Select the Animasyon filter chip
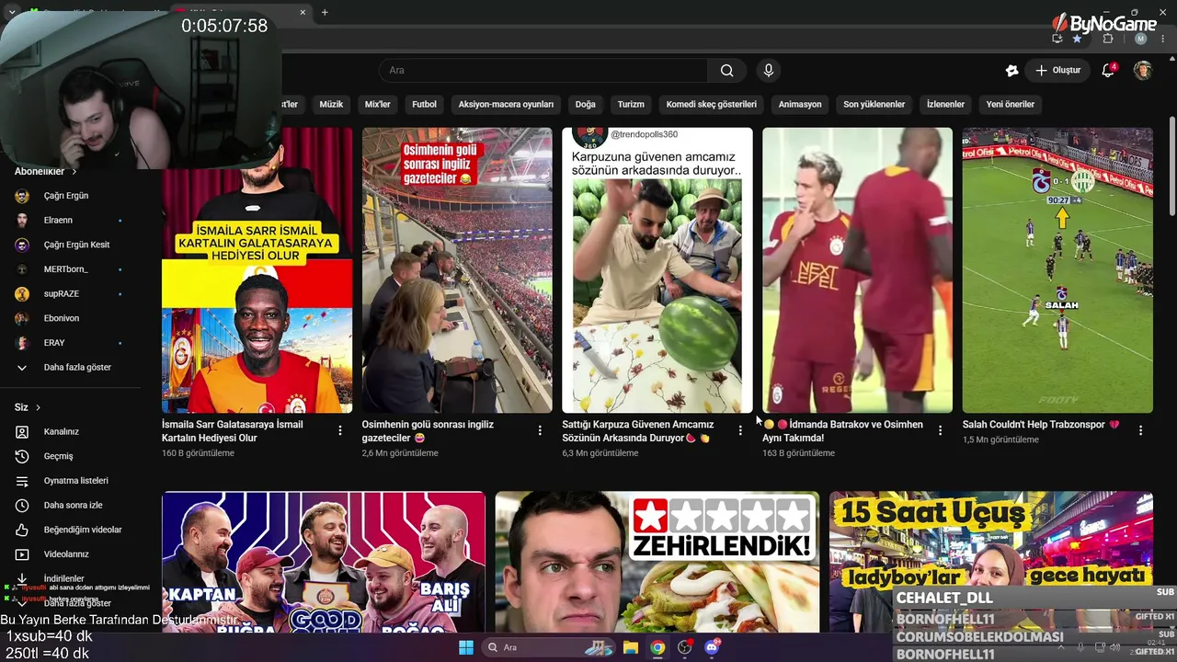The image size is (1177, 662). (x=800, y=105)
